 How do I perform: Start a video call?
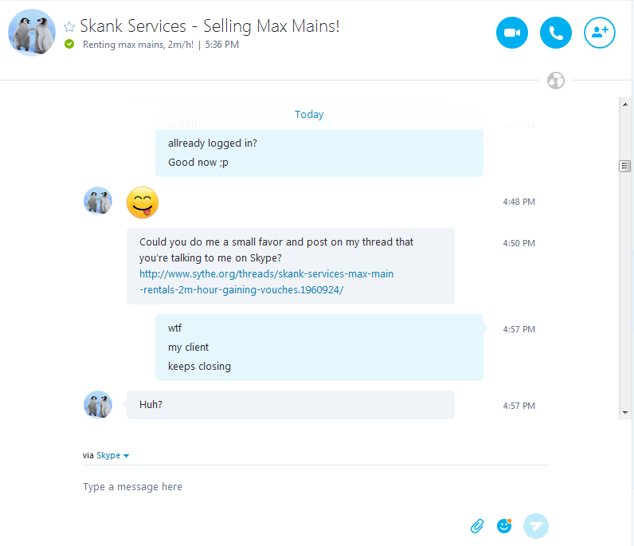click(512, 33)
